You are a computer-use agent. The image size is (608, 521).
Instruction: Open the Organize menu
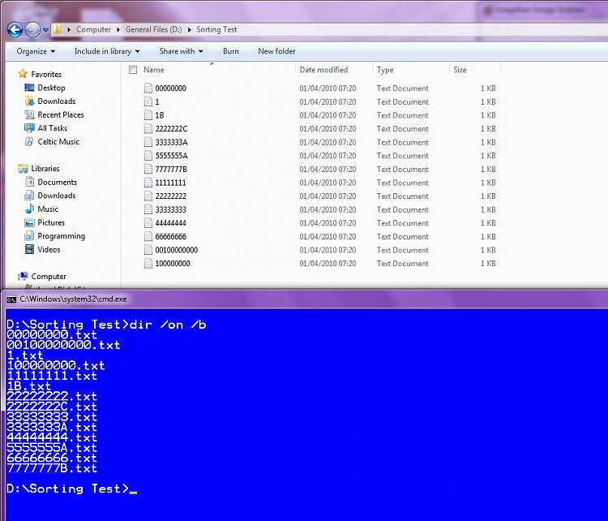coord(36,51)
